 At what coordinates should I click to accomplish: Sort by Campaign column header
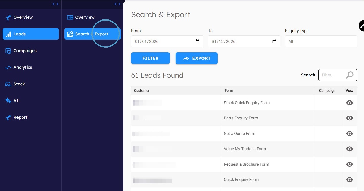[x=327, y=91]
